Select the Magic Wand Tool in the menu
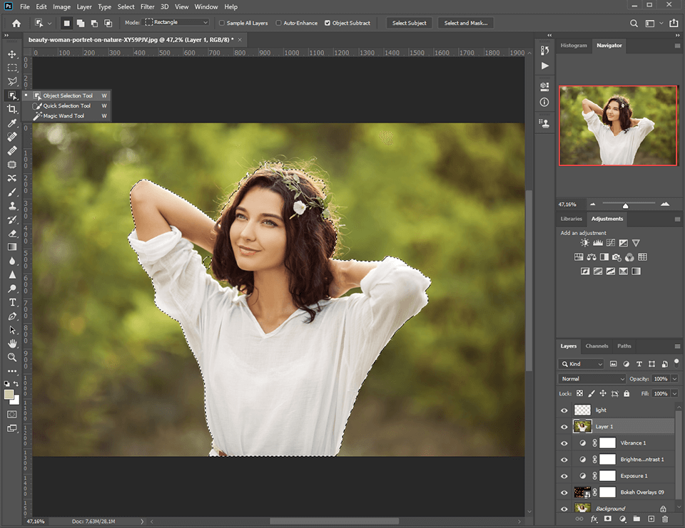 click(64, 115)
